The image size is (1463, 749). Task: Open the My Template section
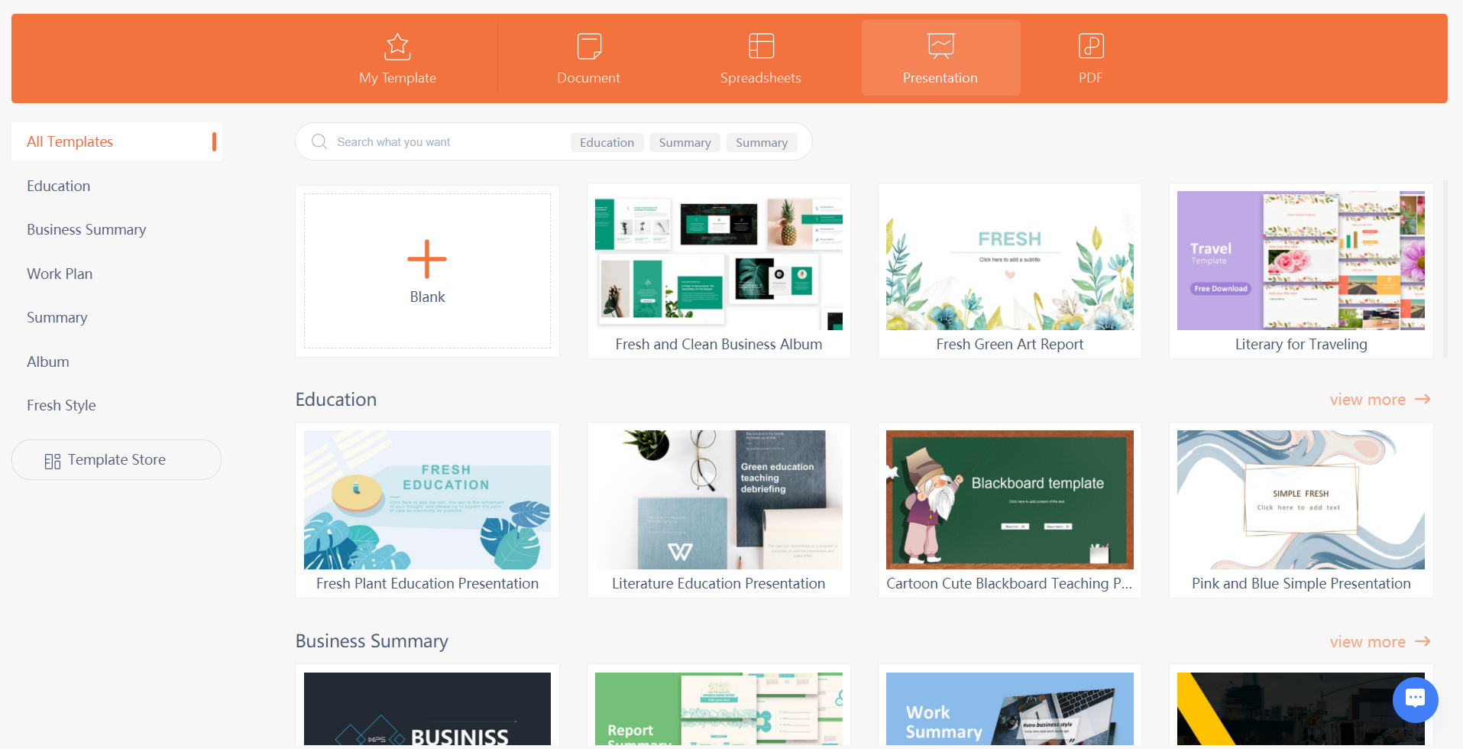(x=396, y=58)
